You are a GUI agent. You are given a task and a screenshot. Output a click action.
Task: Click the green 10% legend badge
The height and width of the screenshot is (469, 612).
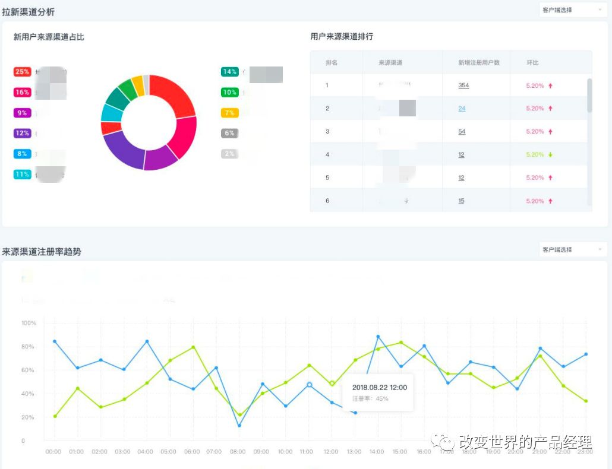point(230,93)
